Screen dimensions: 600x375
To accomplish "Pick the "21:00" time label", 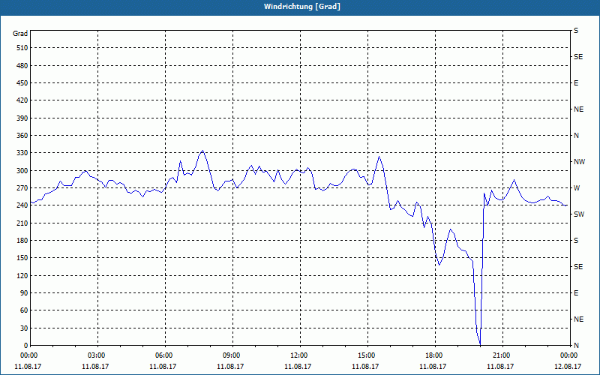I will pos(501,355).
